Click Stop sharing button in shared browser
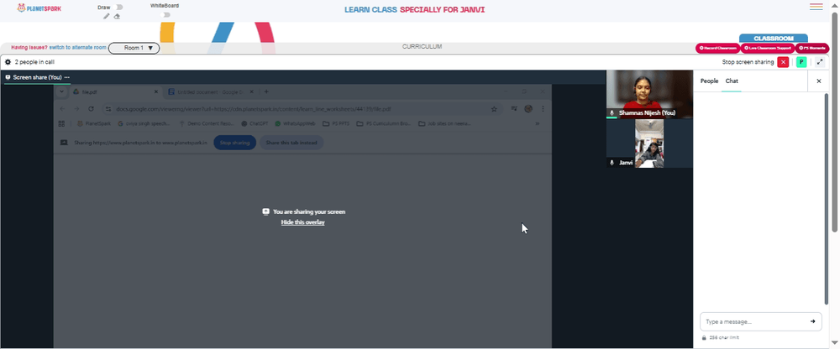Screen dimensions: 840x349 [x=234, y=143]
